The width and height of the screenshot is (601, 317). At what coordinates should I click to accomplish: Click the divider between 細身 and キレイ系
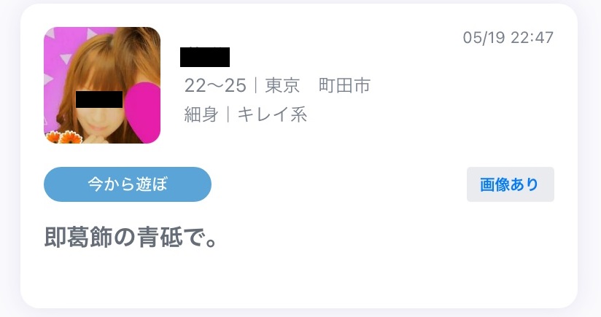(x=228, y=114)
